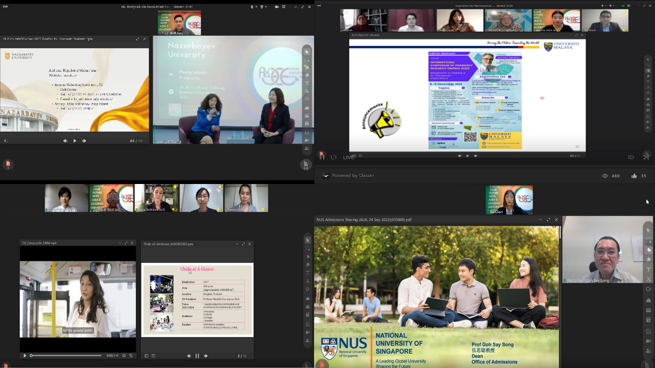This screenshot has height=368, width=655.
Task: Mute the Universiti Malaya live stream volume
Action: [631, 157]
